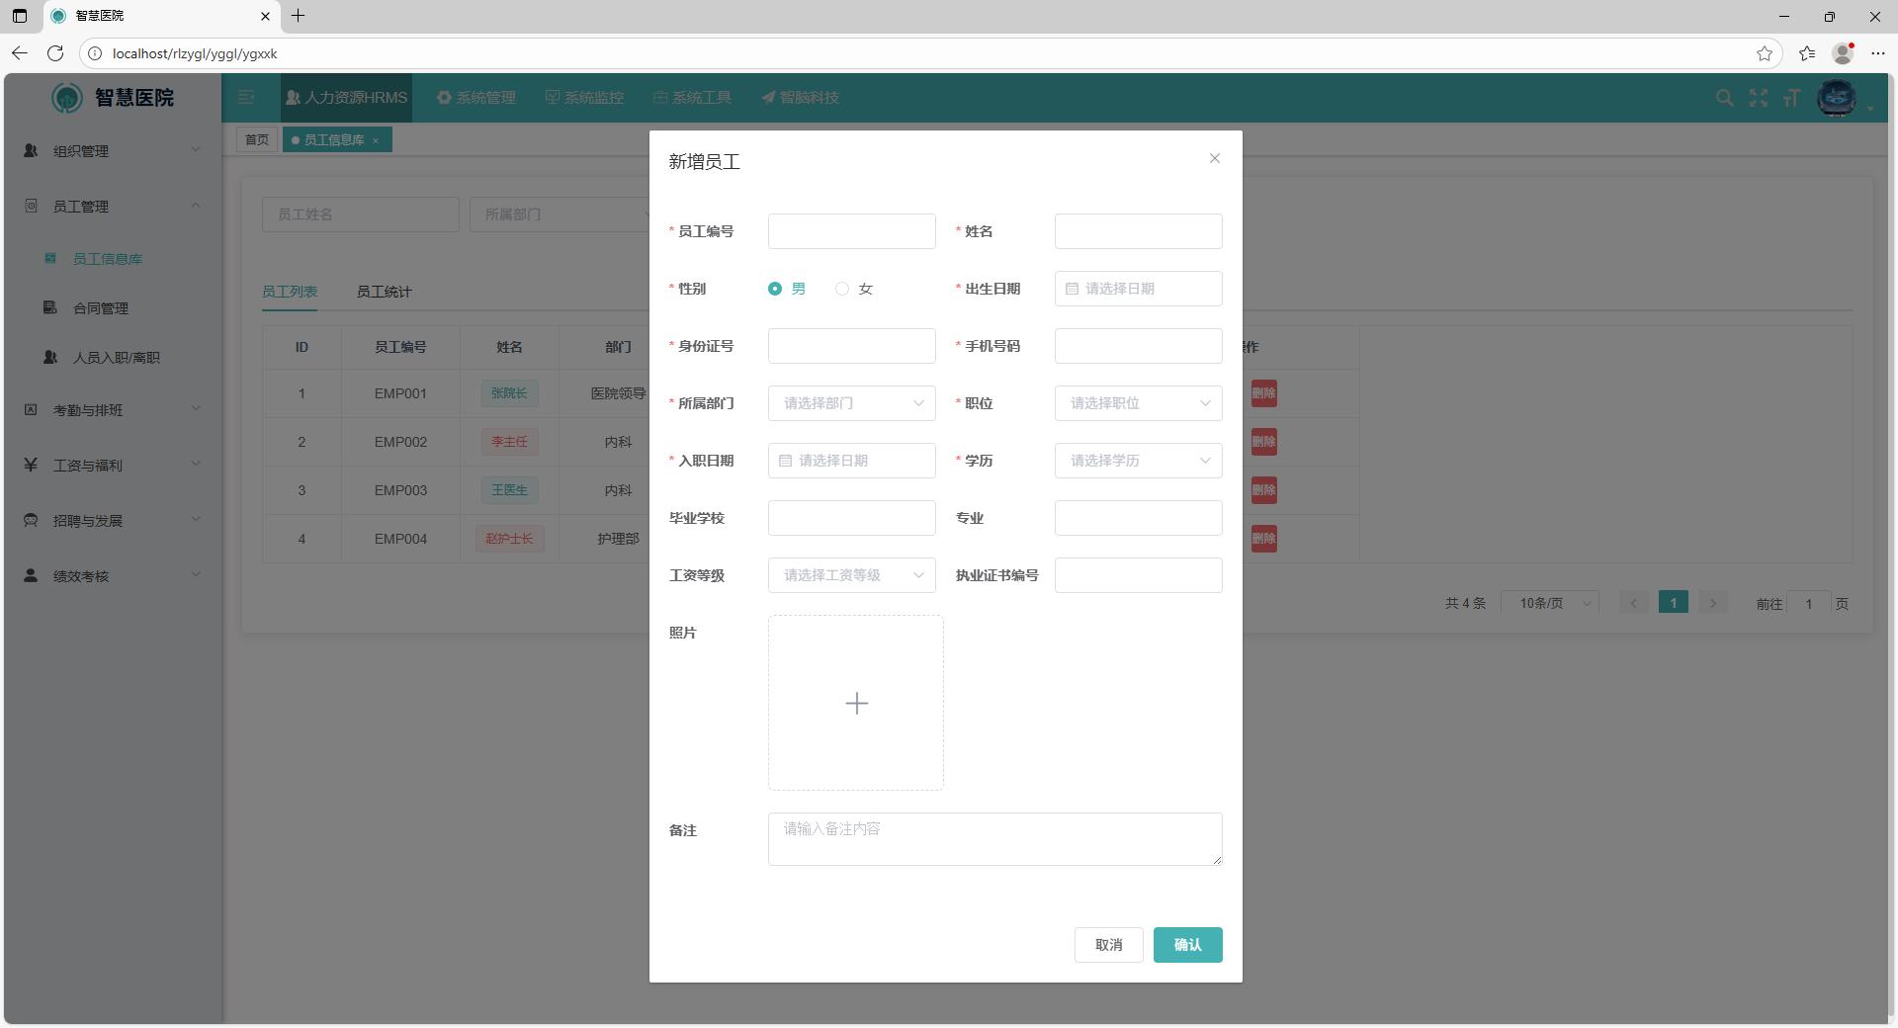
Task: Switch to the 员工统计 tab
Action: 384,292
